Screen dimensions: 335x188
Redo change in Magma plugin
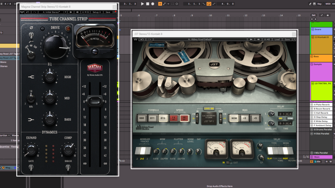pos(34,12)
